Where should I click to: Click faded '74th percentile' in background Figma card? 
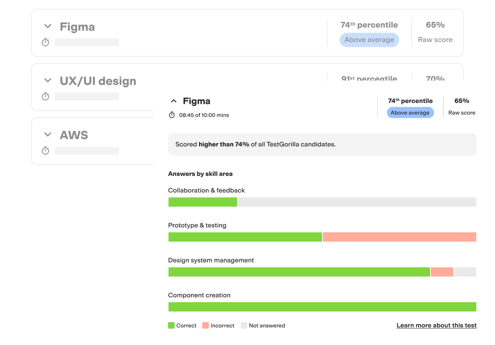pyautogui.click(x=369, y=24)
